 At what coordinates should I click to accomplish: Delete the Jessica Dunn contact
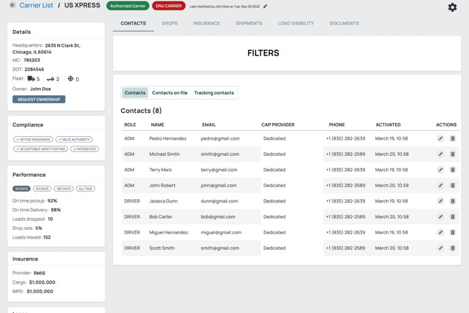click(x=453, y=201)
